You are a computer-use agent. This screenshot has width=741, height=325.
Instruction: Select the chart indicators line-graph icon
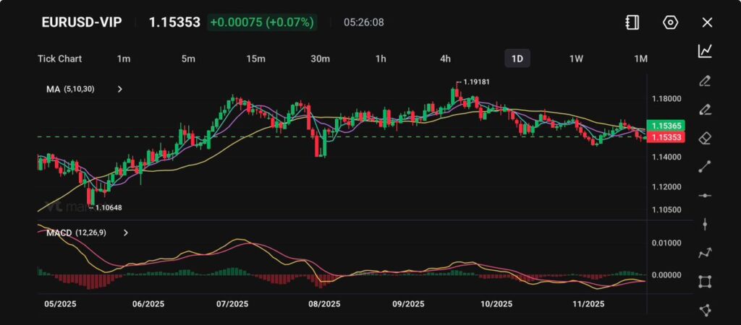(x=705, y=51)
